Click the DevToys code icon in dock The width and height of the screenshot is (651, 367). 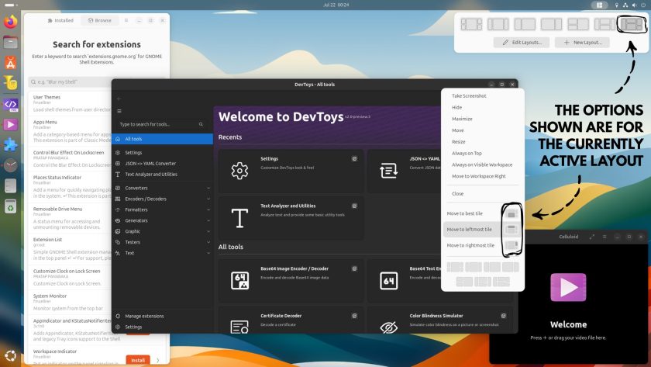point(10,104)
